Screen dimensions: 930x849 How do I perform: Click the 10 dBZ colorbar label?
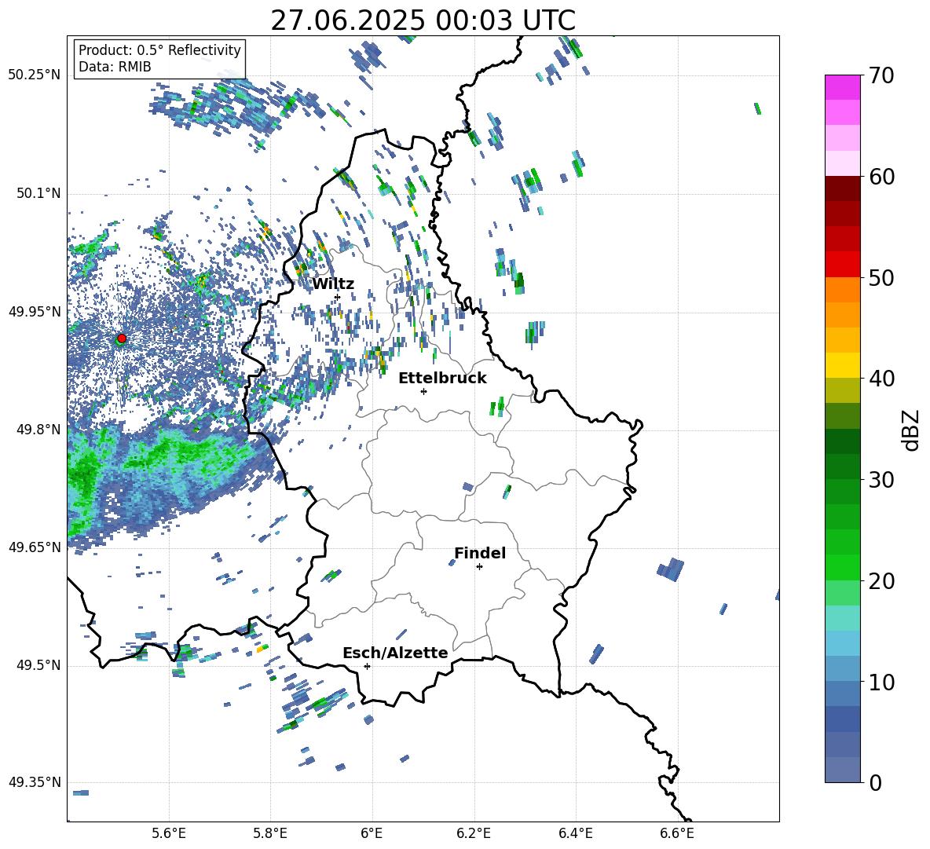881,682
